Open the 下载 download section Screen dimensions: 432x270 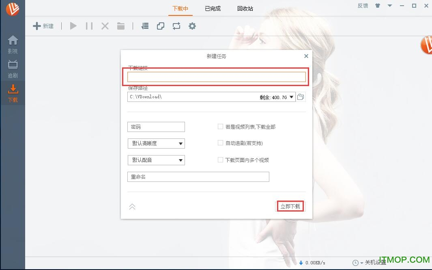[x=13, y=93]
